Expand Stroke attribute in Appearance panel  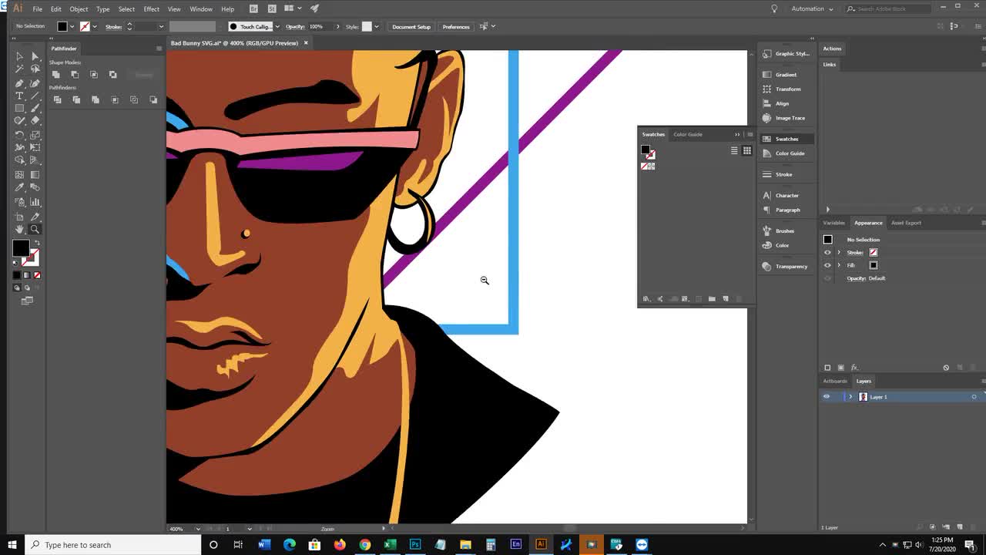(x=839, y=252)
